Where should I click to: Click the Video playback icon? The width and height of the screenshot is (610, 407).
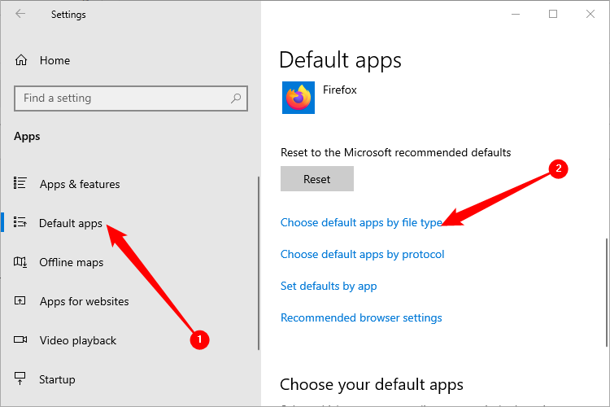pos(22,340)
